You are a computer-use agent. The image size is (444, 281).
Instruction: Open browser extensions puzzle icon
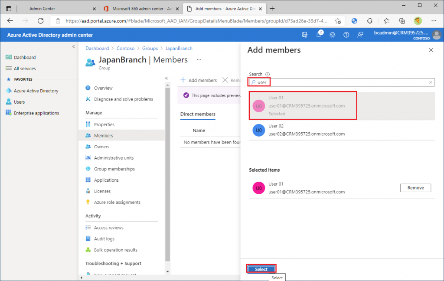coord(369,21)
